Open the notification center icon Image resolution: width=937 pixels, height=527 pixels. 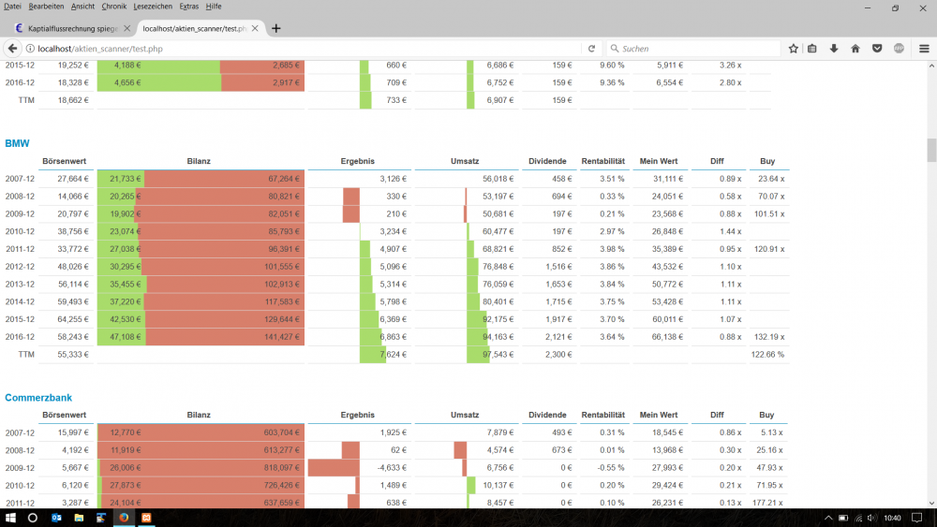pos(916,518)
